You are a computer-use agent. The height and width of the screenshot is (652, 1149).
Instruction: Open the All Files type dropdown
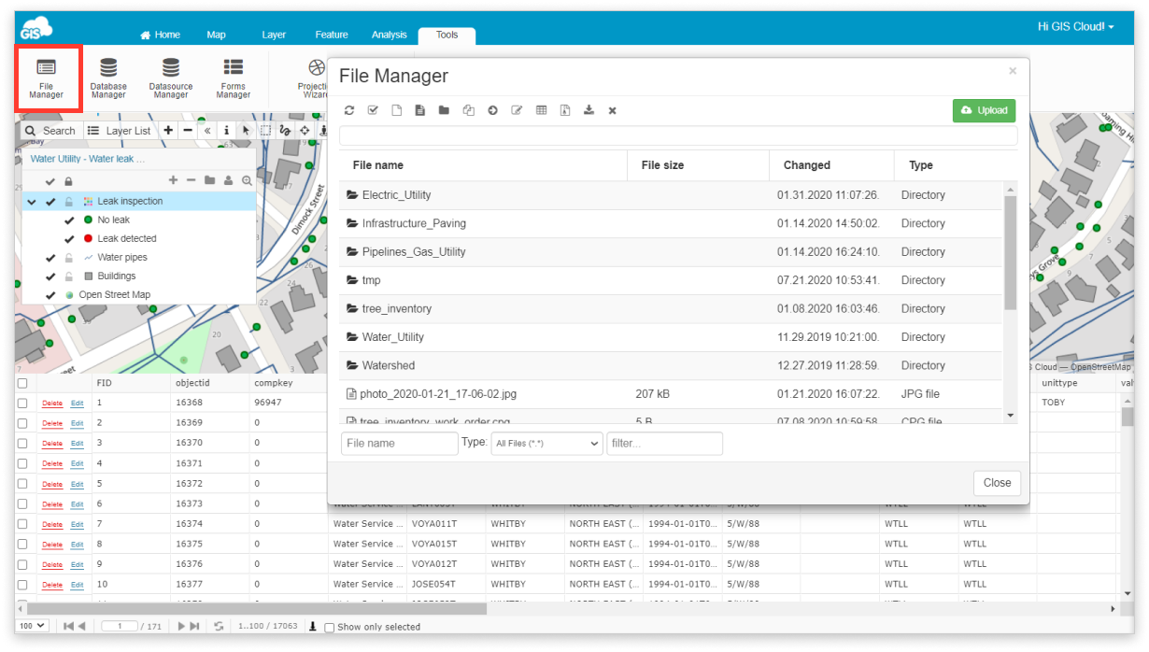tap(546, 444)
